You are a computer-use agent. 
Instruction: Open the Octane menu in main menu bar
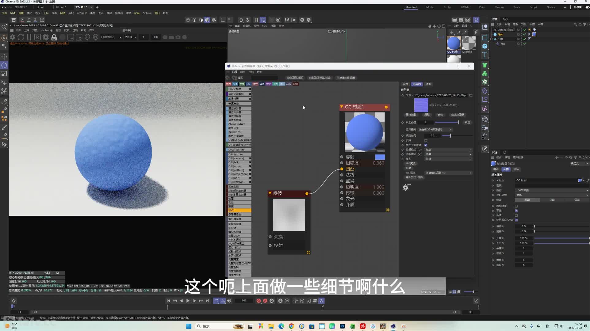tap(147, 13)
